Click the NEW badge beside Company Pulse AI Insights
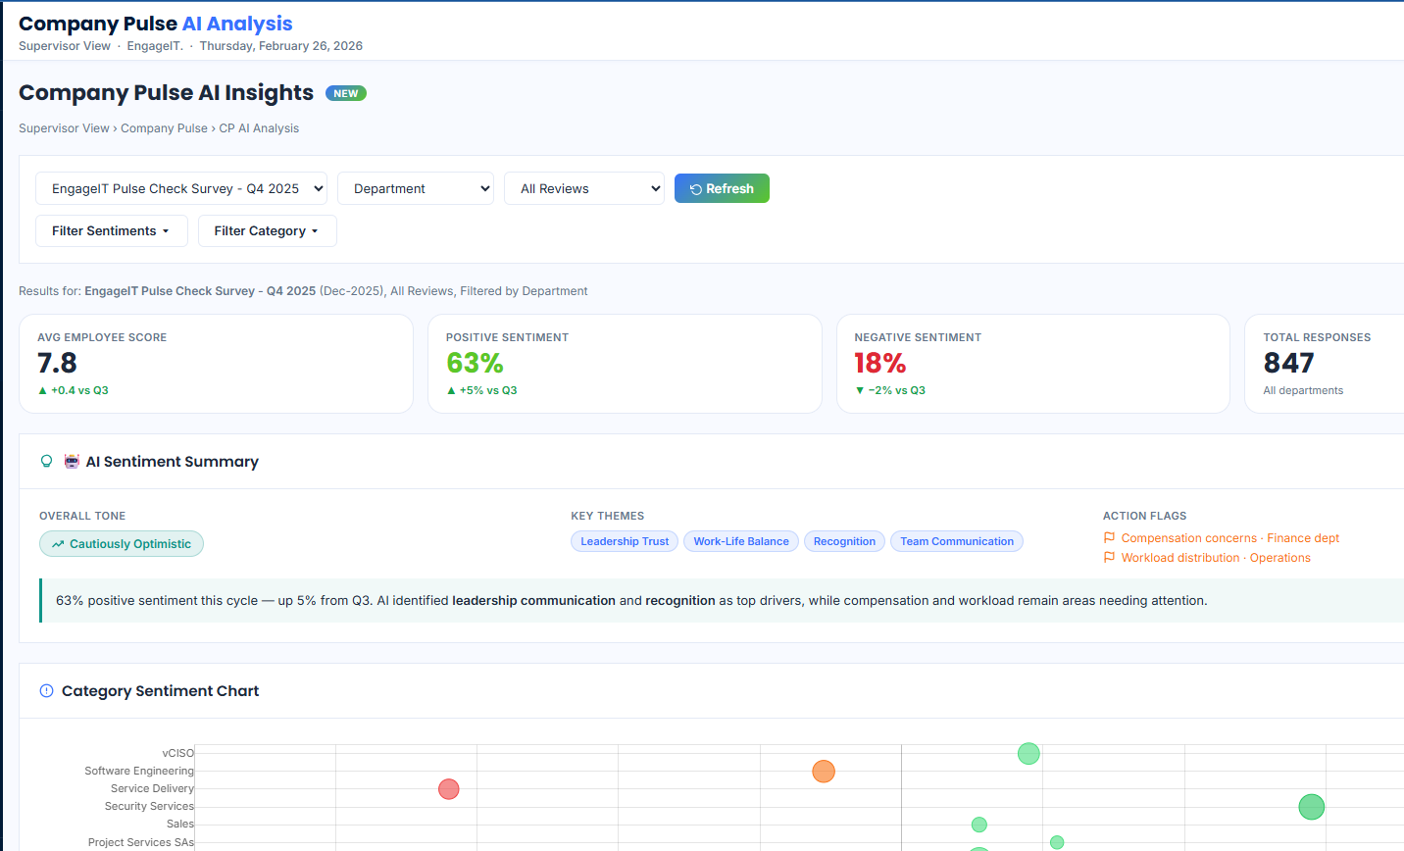The width and height of the screenshot is (1404, 851). [346, 93]
